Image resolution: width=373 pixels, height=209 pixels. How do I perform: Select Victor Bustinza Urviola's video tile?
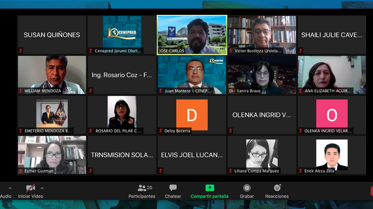pos(262,35)
